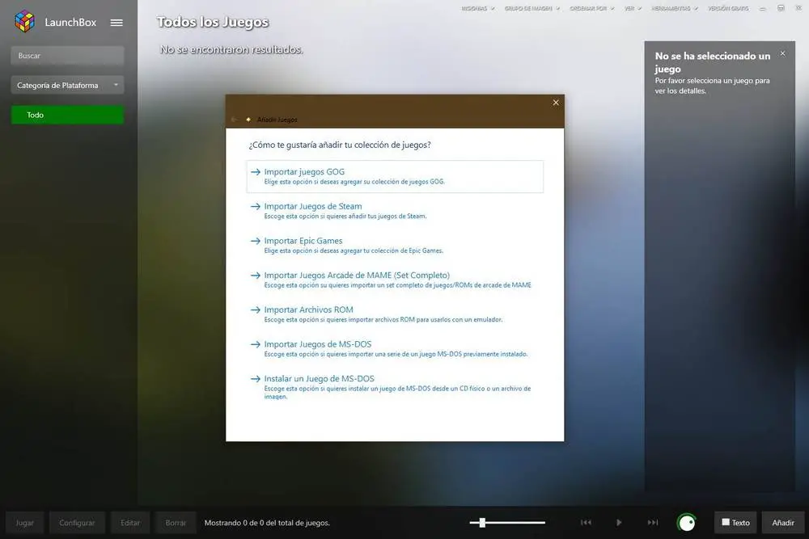Close the LaunchBox window
This screenshot has height=539, width=809.
pos(798,8)
